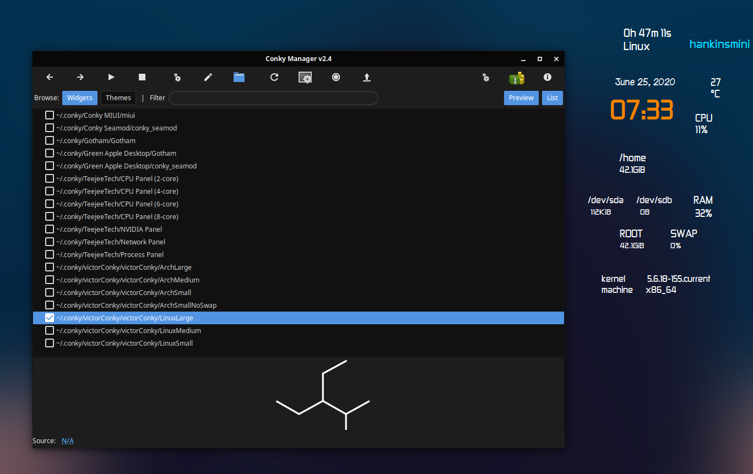This screenshot has height=474, width=753.
Task: Check the Conky MIUI/miui checkbox
Action: click(50, 115)
